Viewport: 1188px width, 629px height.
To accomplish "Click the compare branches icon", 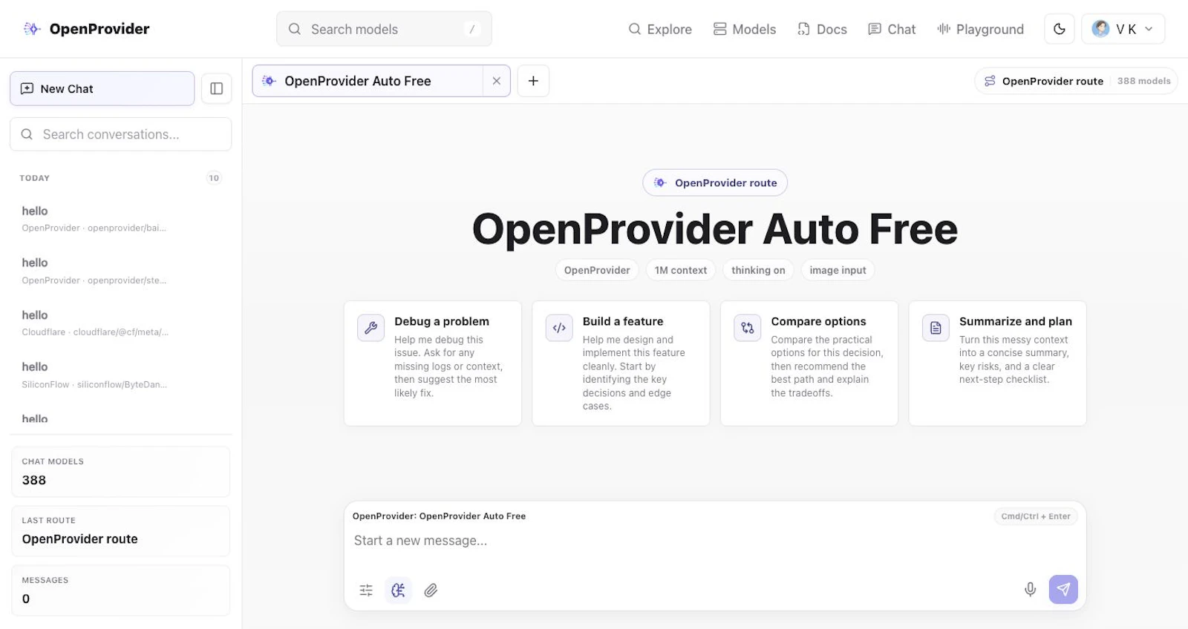I will [x=748, y=328].
